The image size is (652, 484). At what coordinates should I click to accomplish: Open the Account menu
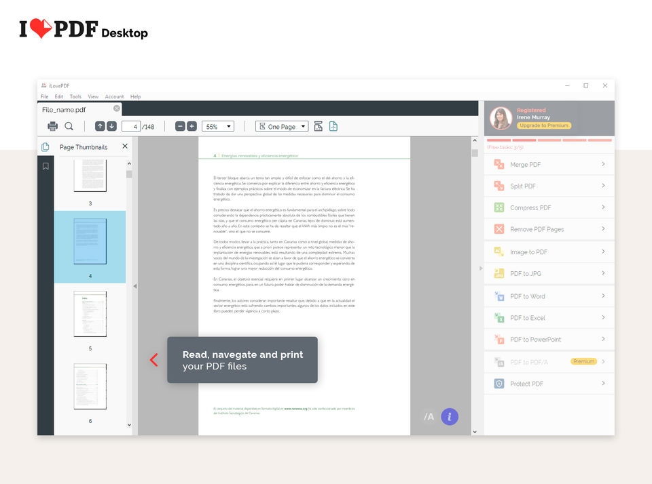pyautogui.click(x=114, y=96)
